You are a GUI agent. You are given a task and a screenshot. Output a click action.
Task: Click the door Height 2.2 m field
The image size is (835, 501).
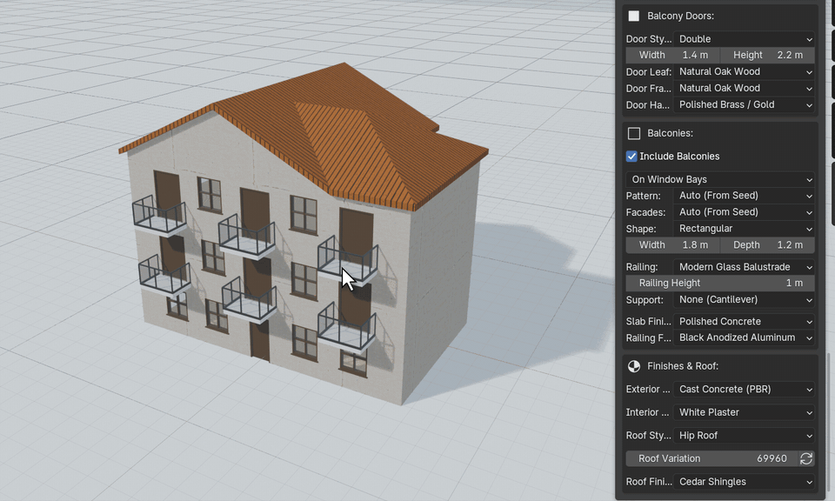click(x=767, y=55)
